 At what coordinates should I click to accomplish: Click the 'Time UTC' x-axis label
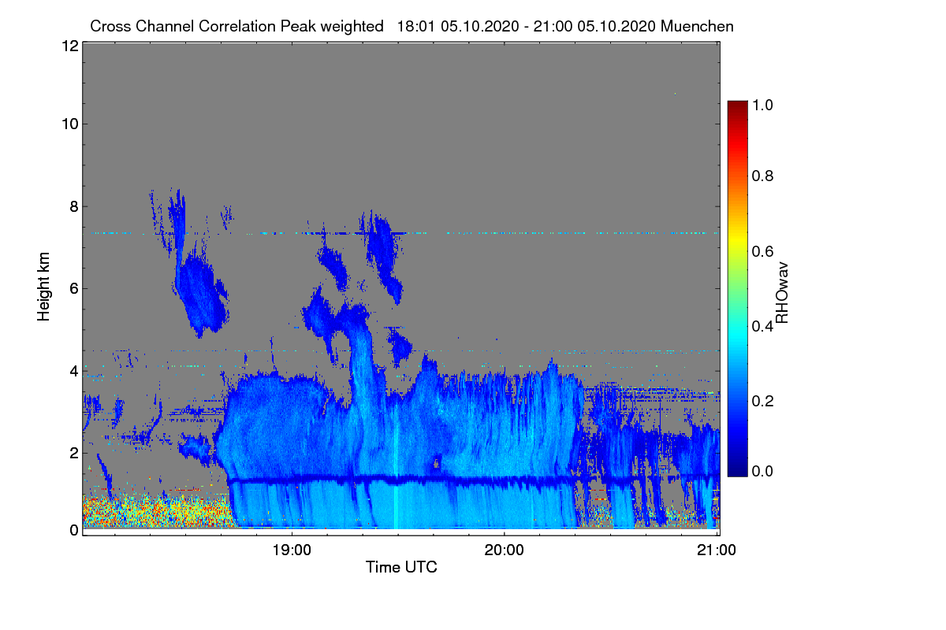(x=401, y=566)
